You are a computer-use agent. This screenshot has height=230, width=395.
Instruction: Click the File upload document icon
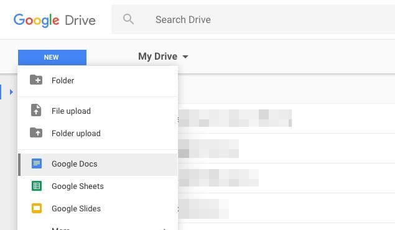tap(36, 110)
